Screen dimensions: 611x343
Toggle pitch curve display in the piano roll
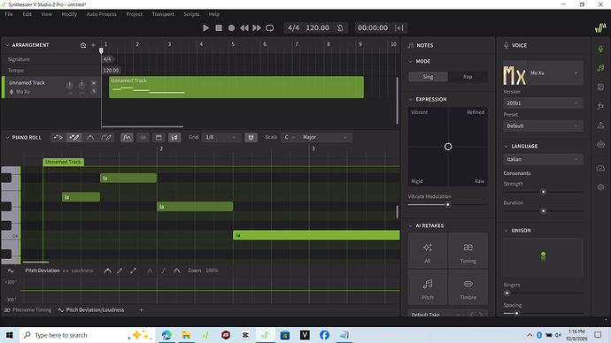pos(127,137)
